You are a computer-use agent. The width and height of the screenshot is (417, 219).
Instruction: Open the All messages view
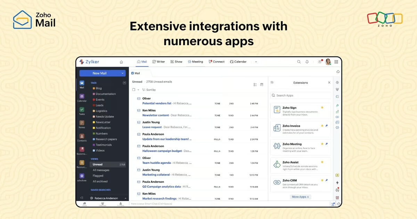coord(101,170)
